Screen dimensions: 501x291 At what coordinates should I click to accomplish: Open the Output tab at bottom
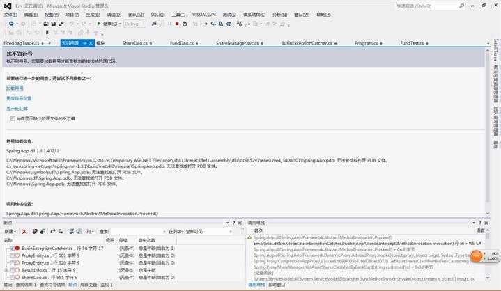(8, 285)
